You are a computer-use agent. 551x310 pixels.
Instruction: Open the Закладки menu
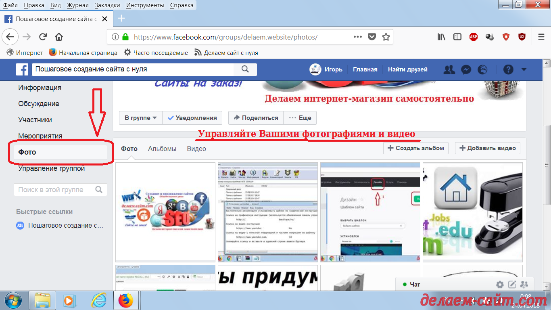coord(107,5)
